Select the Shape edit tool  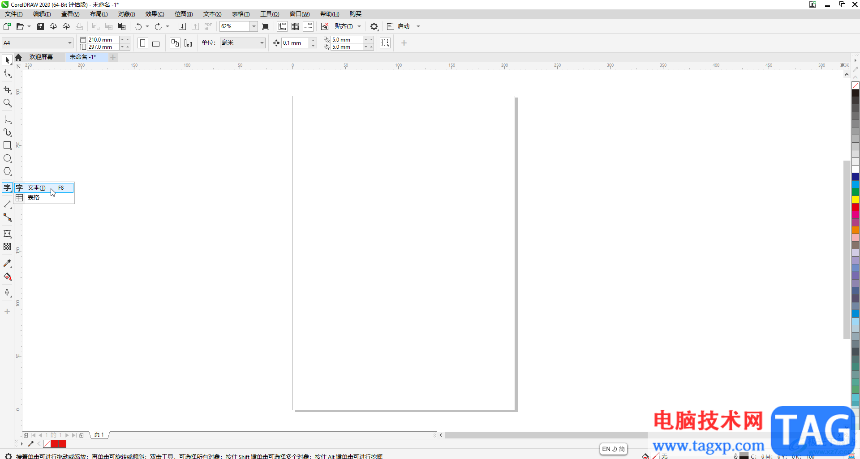(7, 74)
